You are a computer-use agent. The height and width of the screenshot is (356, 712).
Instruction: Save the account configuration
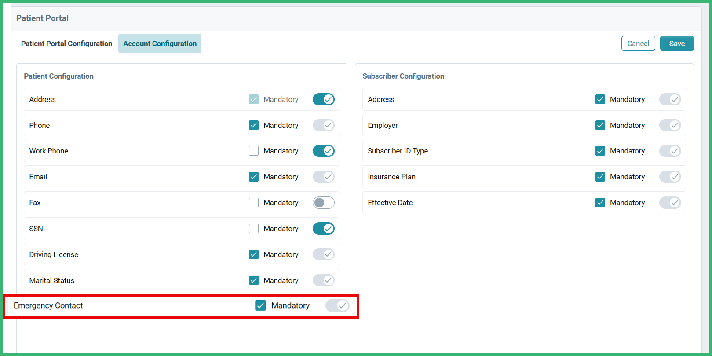pyautogui.click(x=676, y=44)
